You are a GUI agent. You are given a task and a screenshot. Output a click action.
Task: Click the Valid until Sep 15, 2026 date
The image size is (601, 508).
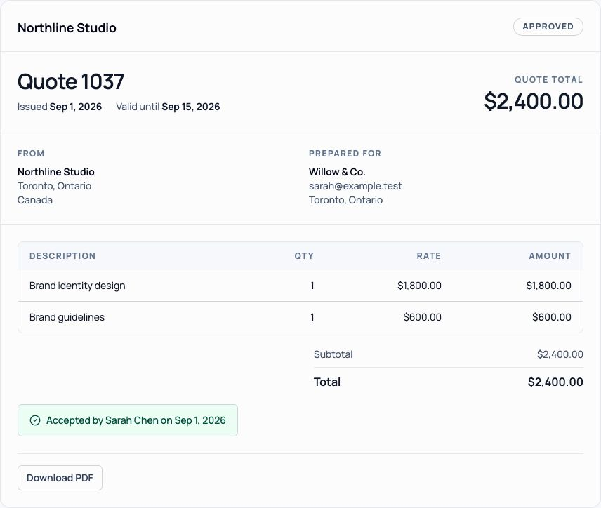pos(168,107)
